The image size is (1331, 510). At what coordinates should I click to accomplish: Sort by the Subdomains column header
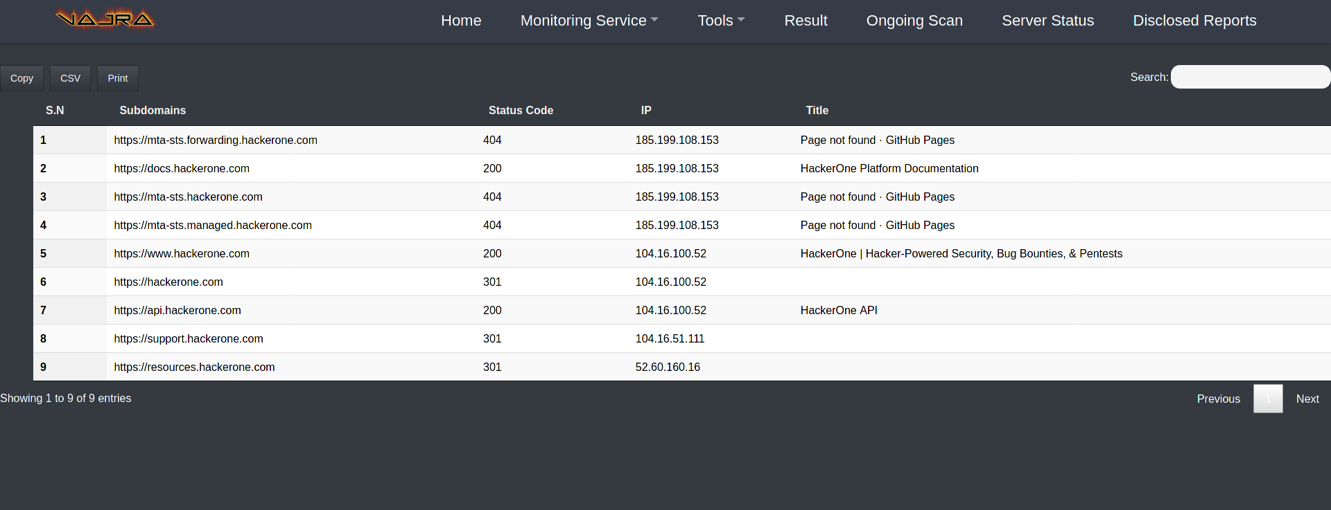[153, 110]
